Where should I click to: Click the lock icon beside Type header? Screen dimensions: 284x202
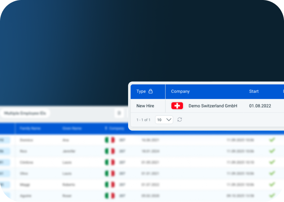(x=150, y=91)
